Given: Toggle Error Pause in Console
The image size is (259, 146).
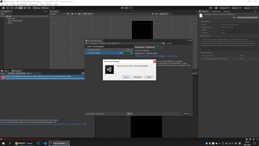Looking at the screenshot, I should tap(21, 74).
